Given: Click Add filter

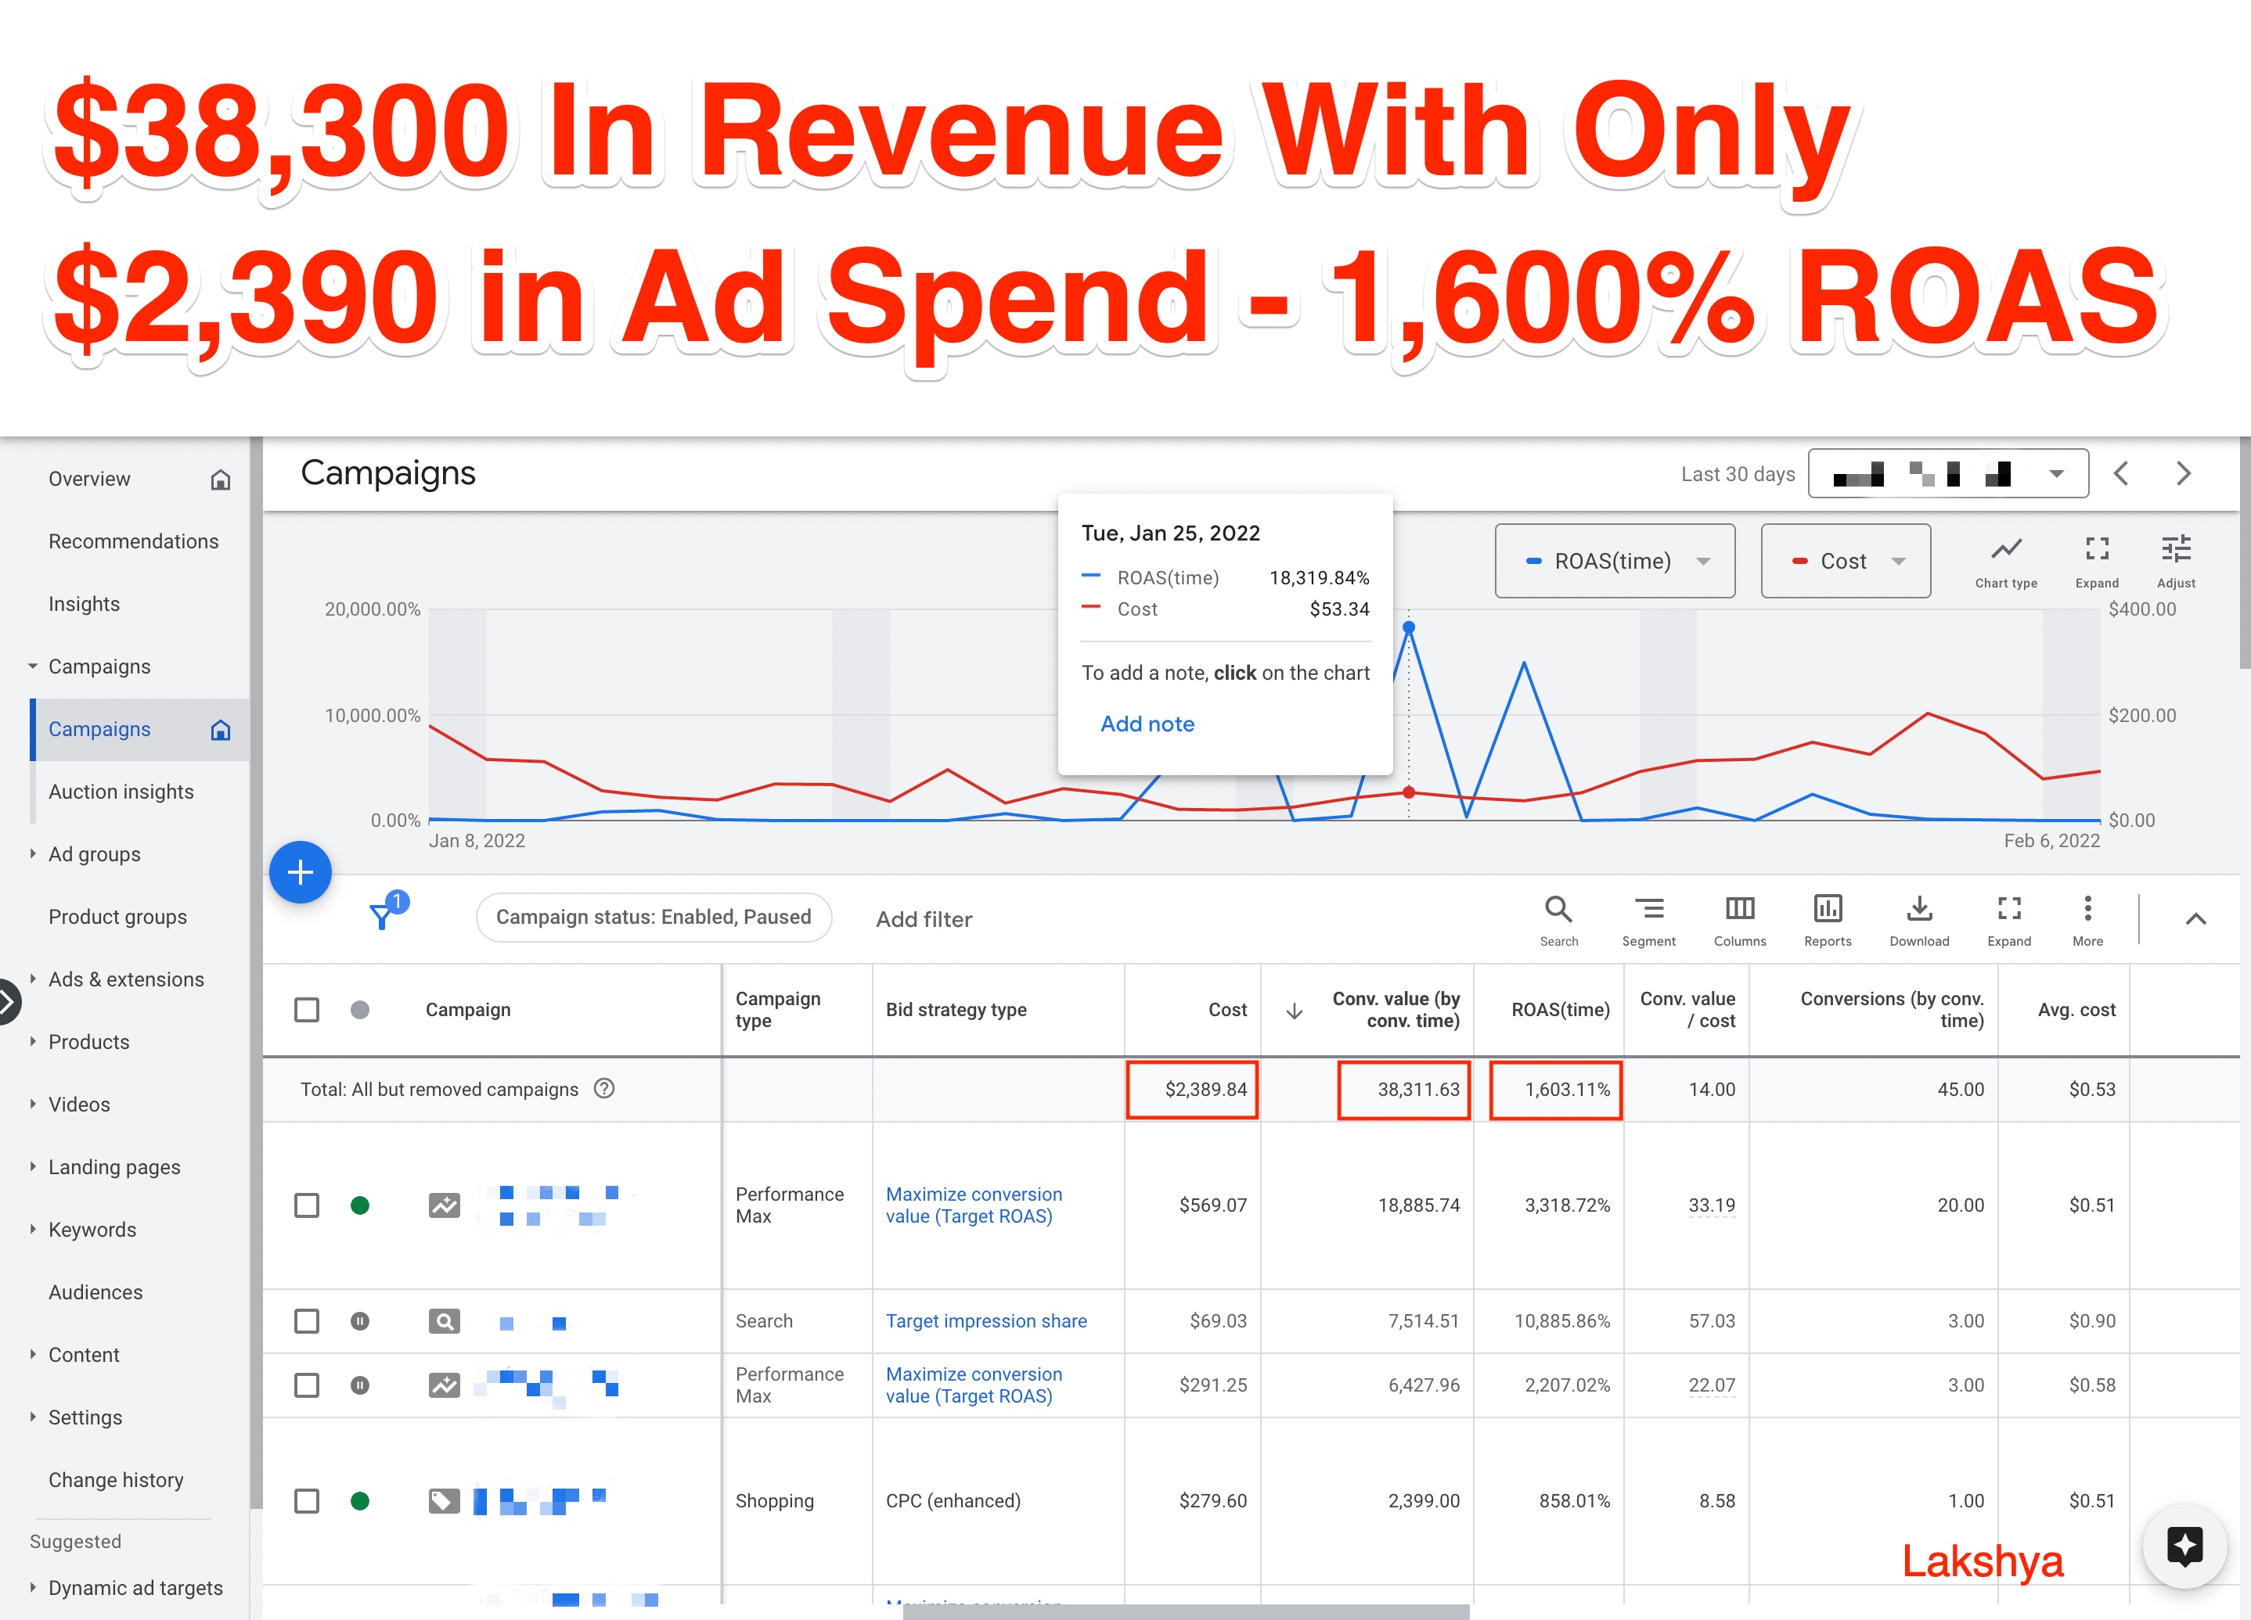Looking at the screenshot, I should tap(924, 920).
